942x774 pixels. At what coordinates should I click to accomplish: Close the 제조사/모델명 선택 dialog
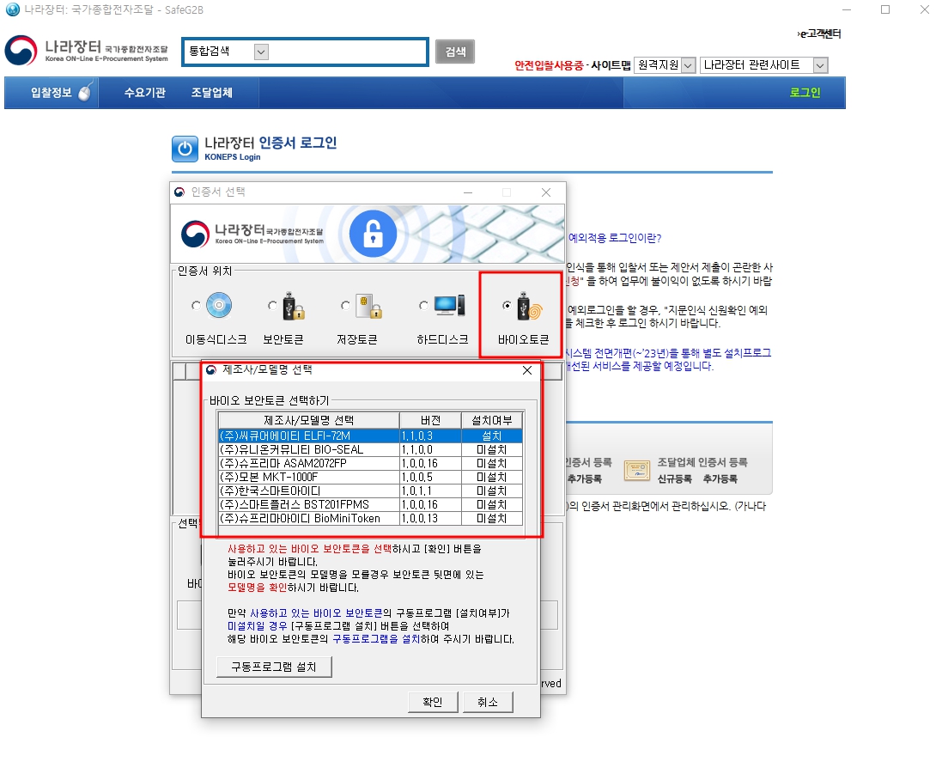click(x=527, y=370)
